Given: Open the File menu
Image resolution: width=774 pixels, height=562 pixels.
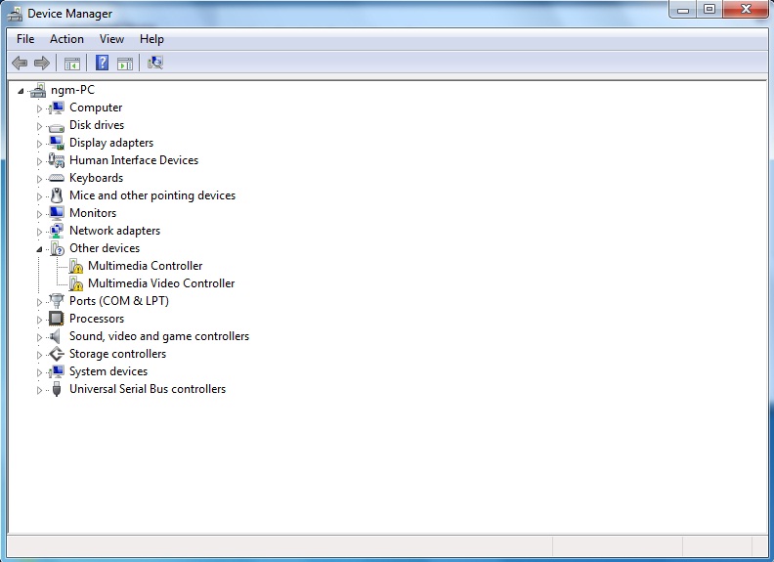Looking at the screenshot, I should [25, 39].
